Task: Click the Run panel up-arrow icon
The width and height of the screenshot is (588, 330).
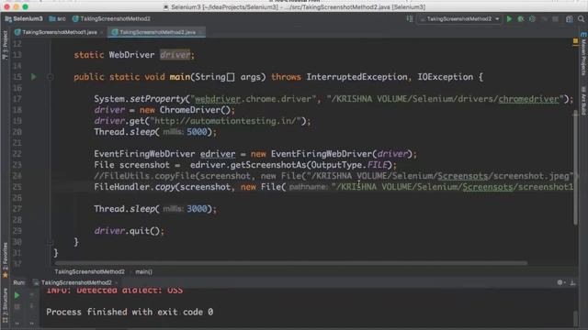Action: point(31,295)
